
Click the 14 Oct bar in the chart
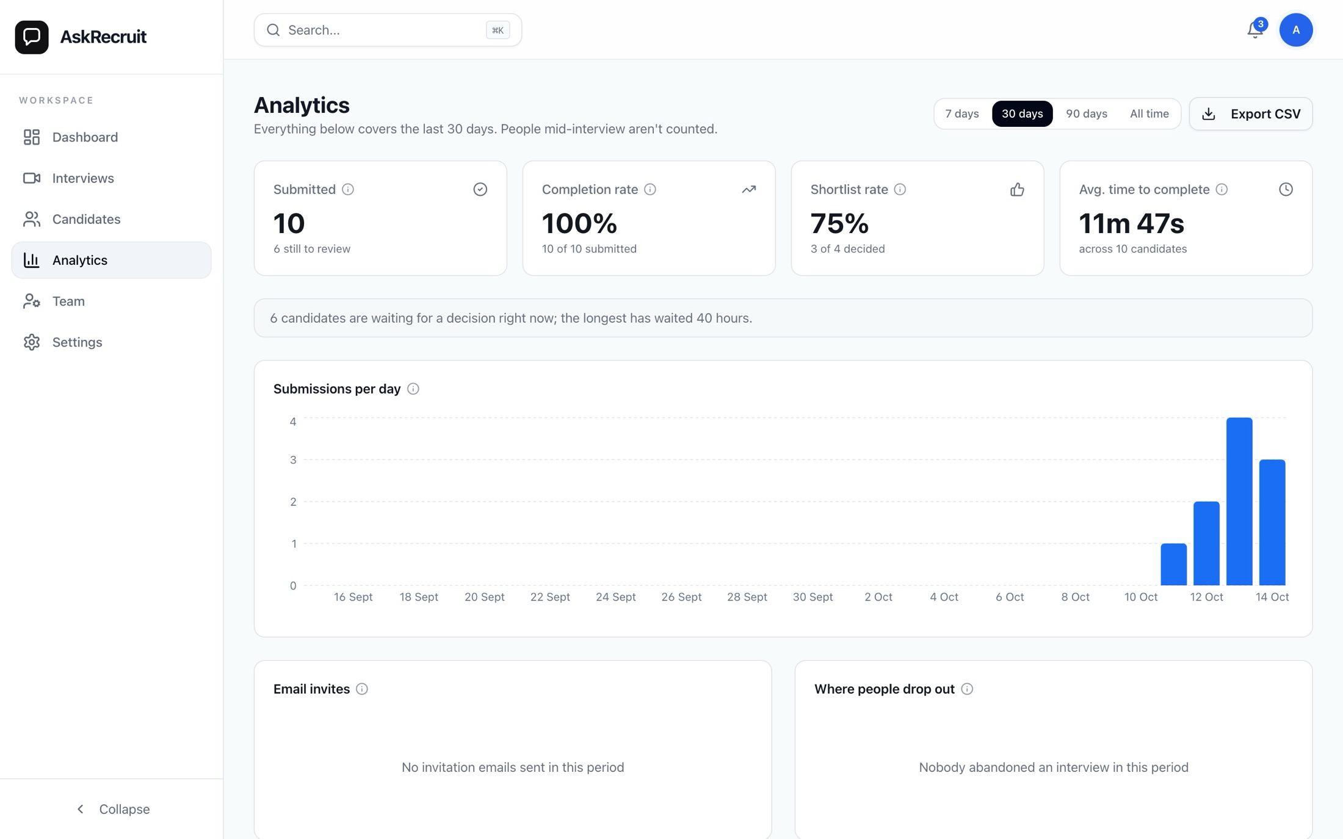1272,522
